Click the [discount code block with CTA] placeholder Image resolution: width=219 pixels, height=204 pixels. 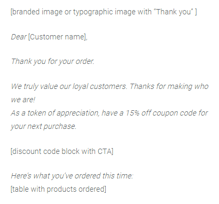coord(62,151)
